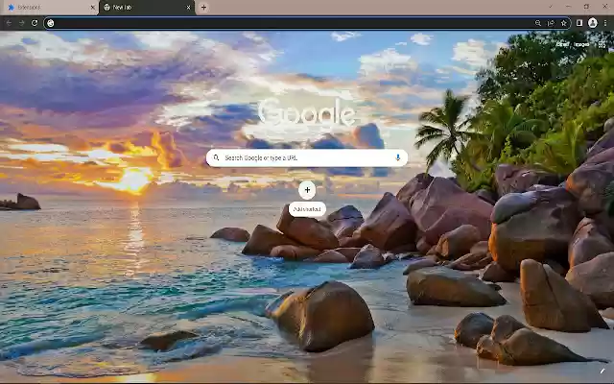Switch to the Extensions tab
This screenshot has width=614, height=384.
[43, 7]
